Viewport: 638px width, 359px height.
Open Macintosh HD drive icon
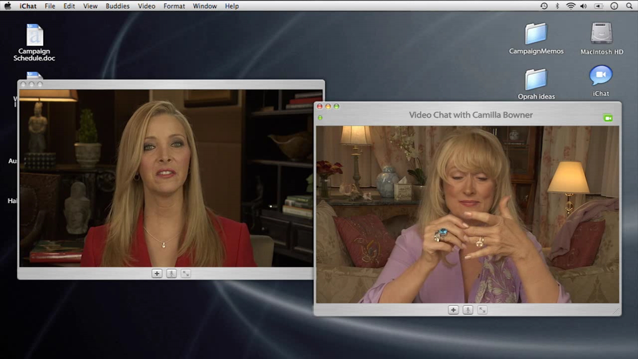602,38
